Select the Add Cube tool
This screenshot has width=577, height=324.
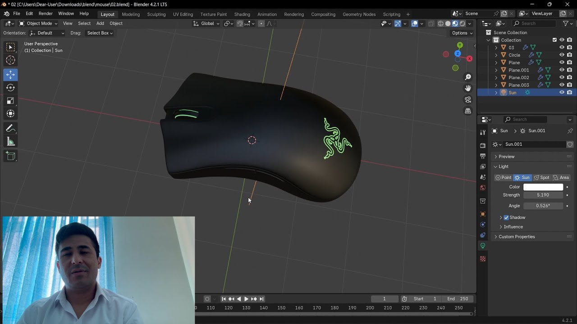(10, 156)
